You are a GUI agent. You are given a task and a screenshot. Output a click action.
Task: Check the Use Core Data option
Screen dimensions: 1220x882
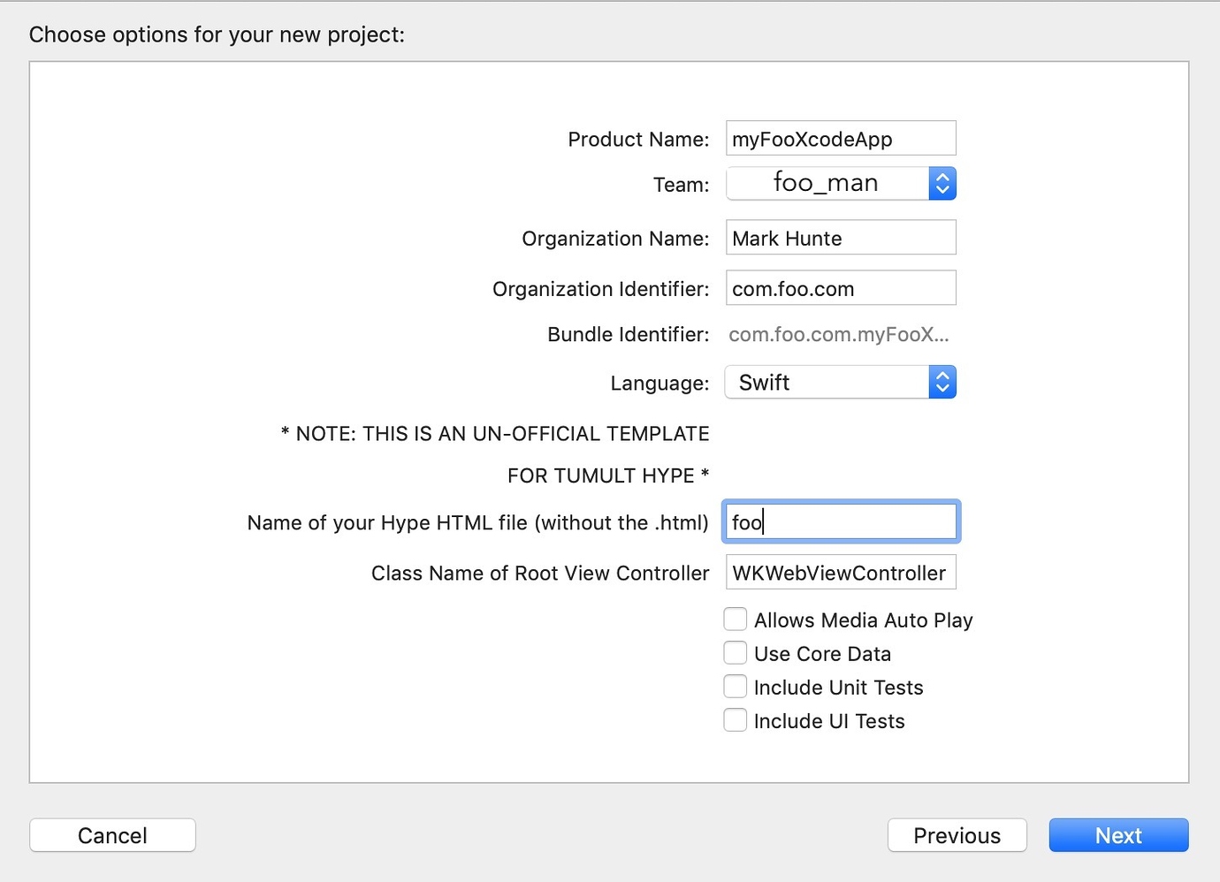click(736, 653)
